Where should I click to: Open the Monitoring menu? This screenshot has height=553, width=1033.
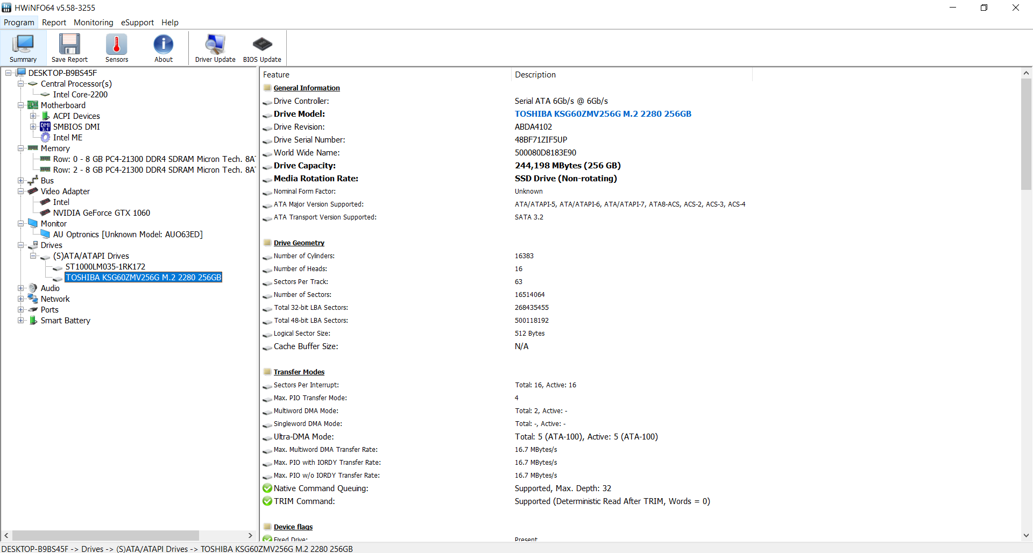(94, 23)
